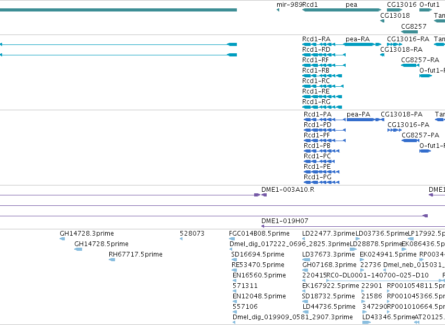This screenshot has height=325, width=445.
Task: Click the Rcd1-PF protein label
Action: coord(317,135)
